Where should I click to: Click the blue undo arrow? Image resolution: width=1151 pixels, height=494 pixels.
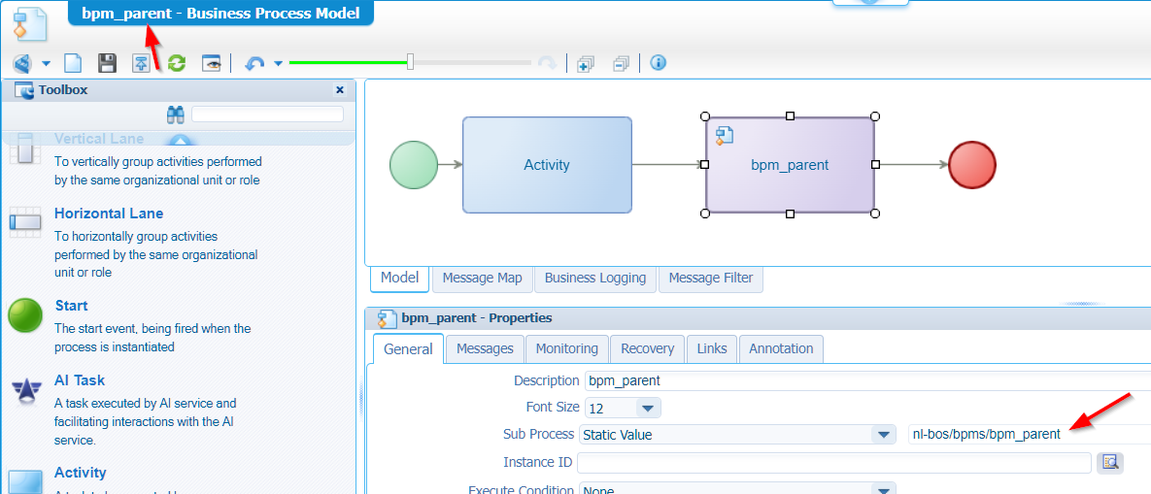[x=254, y=63]
